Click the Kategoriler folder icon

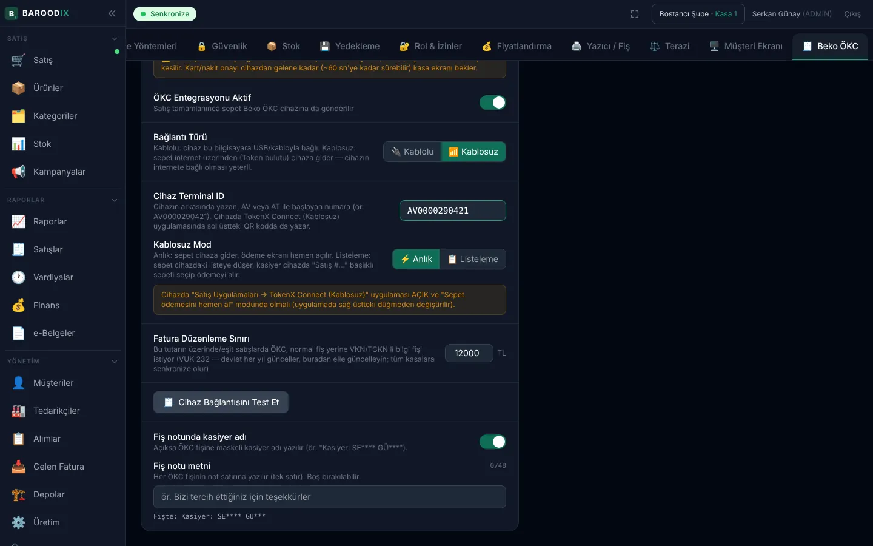[x=19, y=116]
